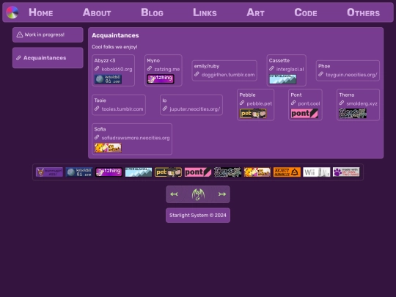
Task: Open the Blog section
Action: pos(152,12)
